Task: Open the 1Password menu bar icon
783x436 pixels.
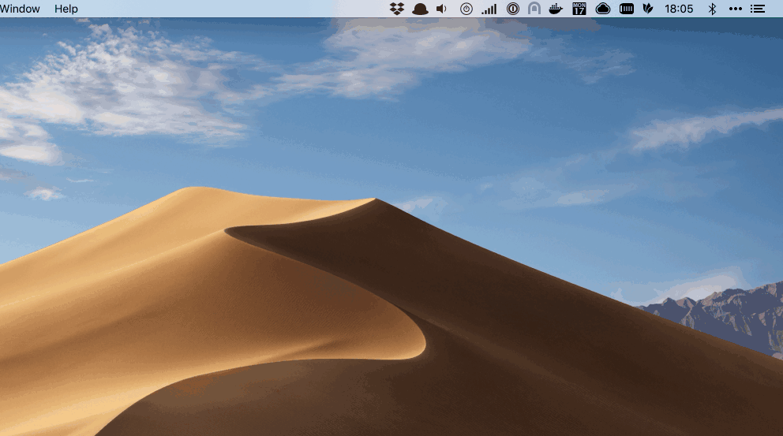Action: tap(513, 9)
